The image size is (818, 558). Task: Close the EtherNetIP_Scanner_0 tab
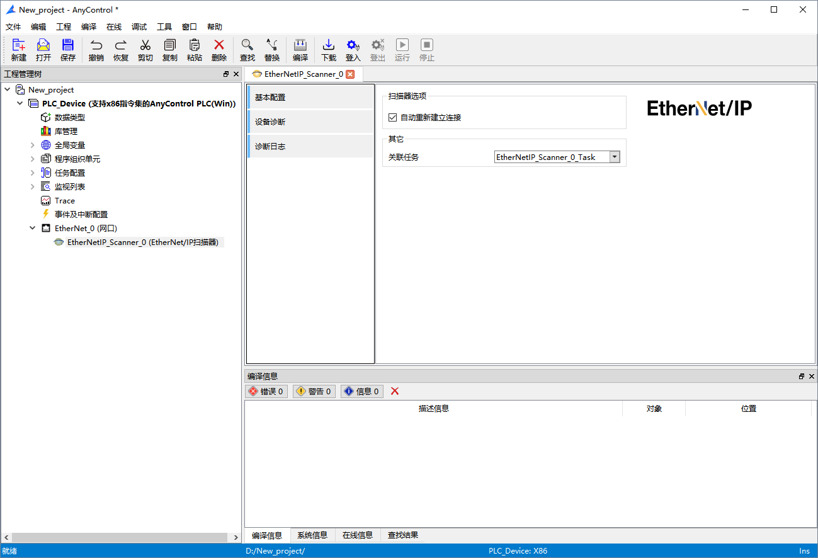350,74
